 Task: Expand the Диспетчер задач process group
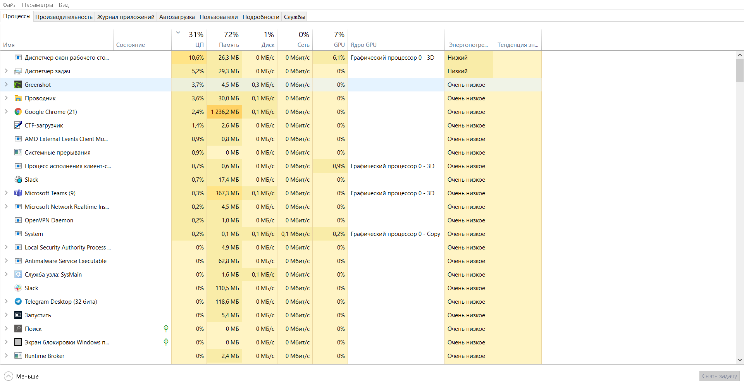(6, 71)
